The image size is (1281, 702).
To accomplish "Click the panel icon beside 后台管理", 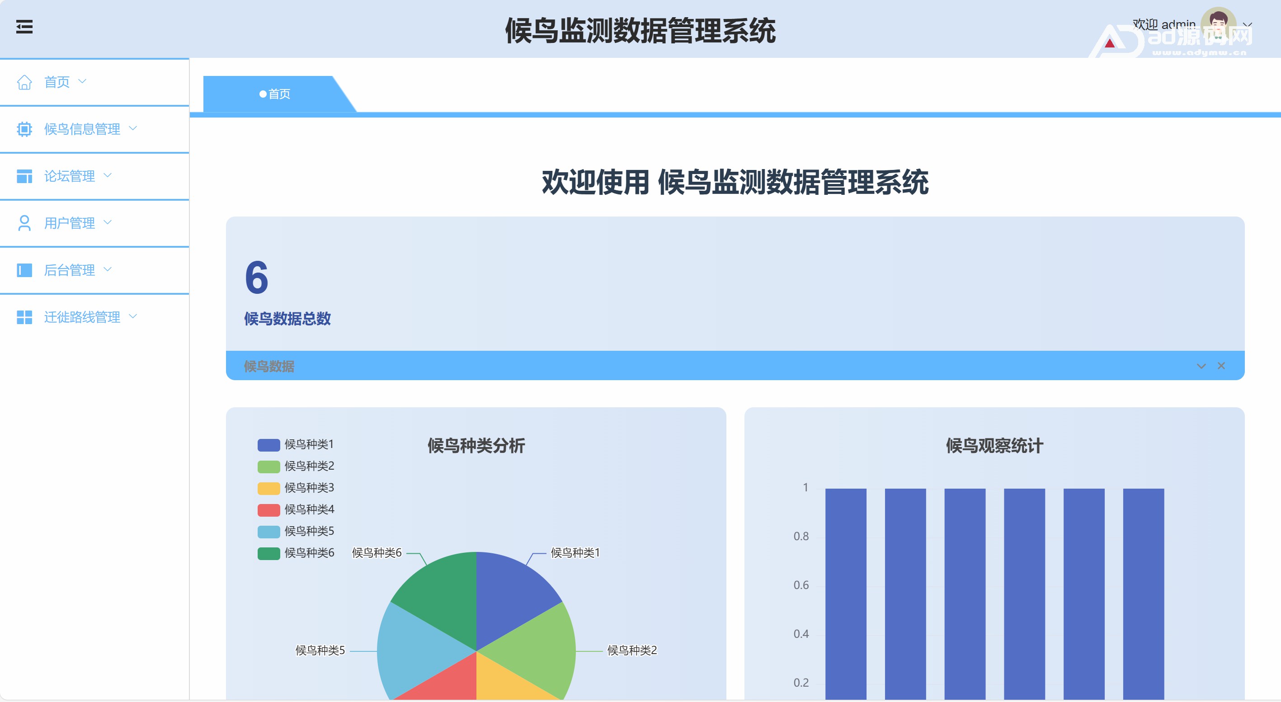I will click(x=24, y=270).
